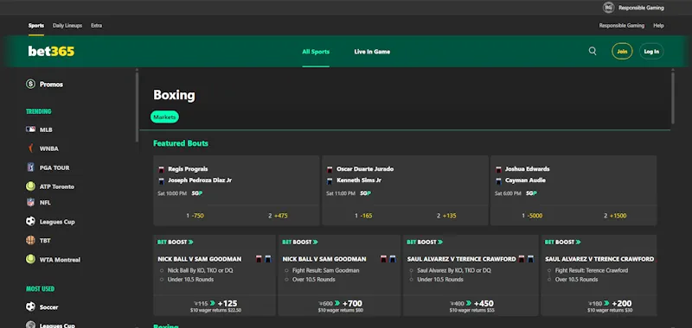
Task: Open Responsible Gaming link beside Help
Action: coord(621,26)
